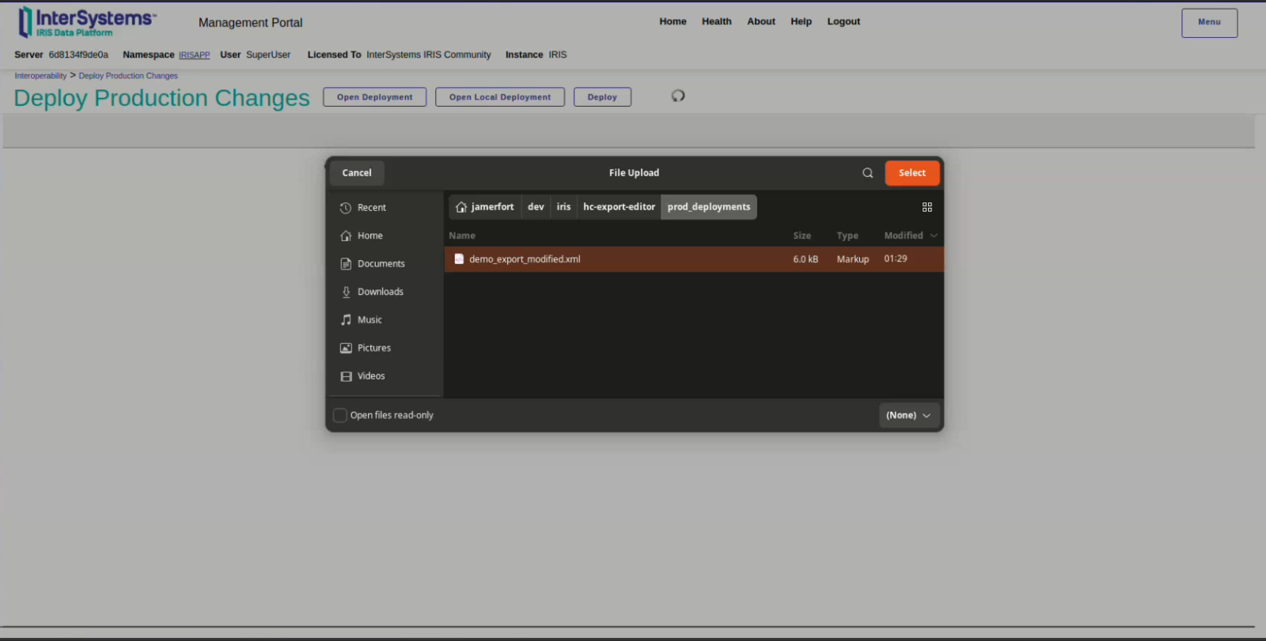Open the Health menu item
Image resolution: width=1266 pixels, height=641 pixels.
click(716, 21)
